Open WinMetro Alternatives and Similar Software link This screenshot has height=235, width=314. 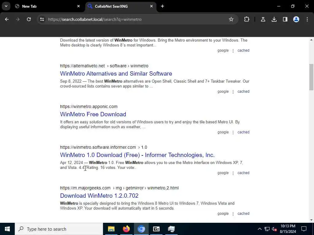(116, 73)
